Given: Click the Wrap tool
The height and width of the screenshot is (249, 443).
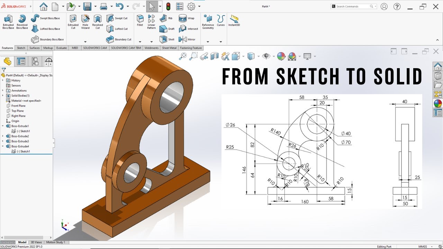Looking at the screenshot, I should 187,18.
